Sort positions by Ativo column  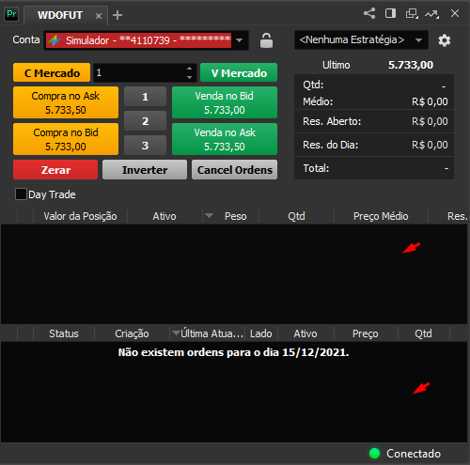(164, 216)
